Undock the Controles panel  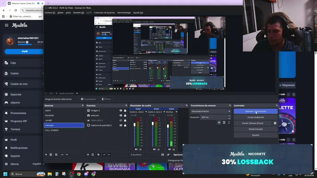[277, 106]
